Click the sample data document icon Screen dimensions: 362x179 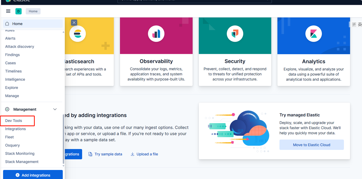click(x=90, y=154)
